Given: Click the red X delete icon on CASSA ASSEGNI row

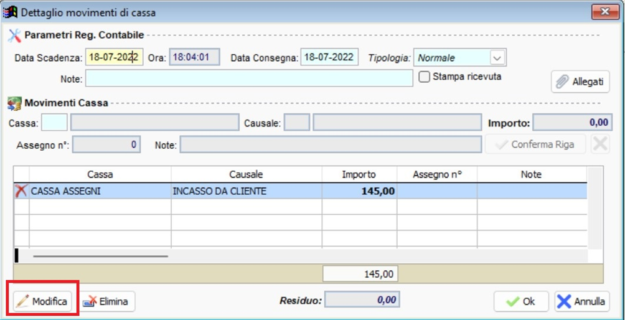Looking at the screenshot, I should (21, 191).
